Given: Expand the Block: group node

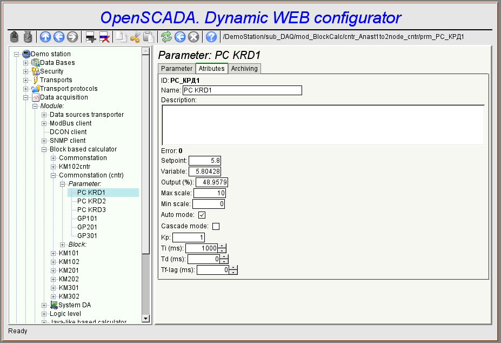Looking at the screenshot, I should click(x=63, y=245).
